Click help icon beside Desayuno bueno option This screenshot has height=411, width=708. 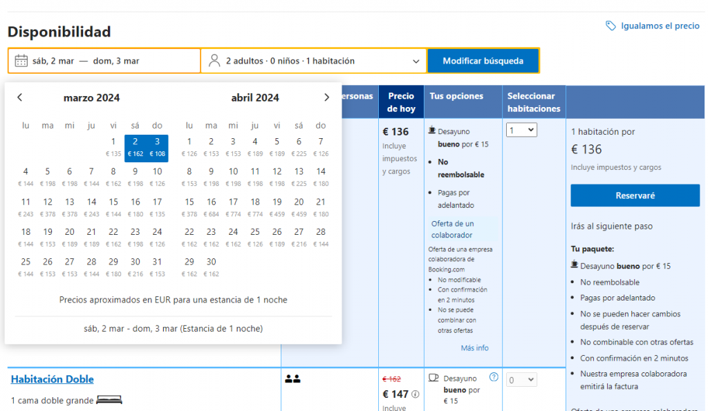coord(494,377)
